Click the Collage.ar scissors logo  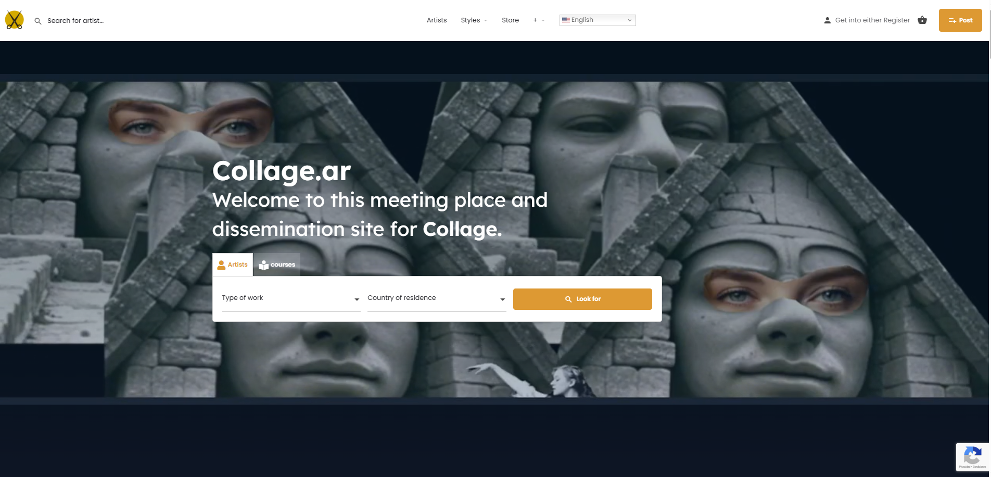coord(15,20)
